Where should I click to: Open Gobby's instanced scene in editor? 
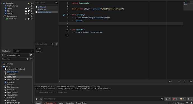tap(26, 8)
